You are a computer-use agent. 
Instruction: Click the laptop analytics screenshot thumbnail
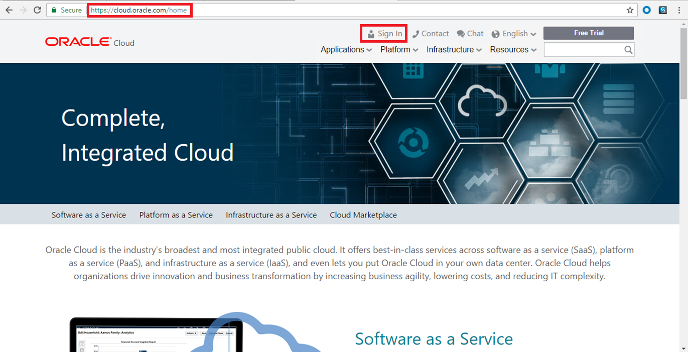click(x=156, y=334)
